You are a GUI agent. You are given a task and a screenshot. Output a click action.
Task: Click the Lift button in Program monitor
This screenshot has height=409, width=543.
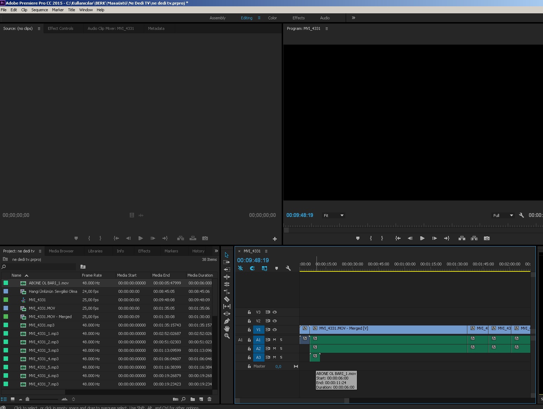click(462, 238)
